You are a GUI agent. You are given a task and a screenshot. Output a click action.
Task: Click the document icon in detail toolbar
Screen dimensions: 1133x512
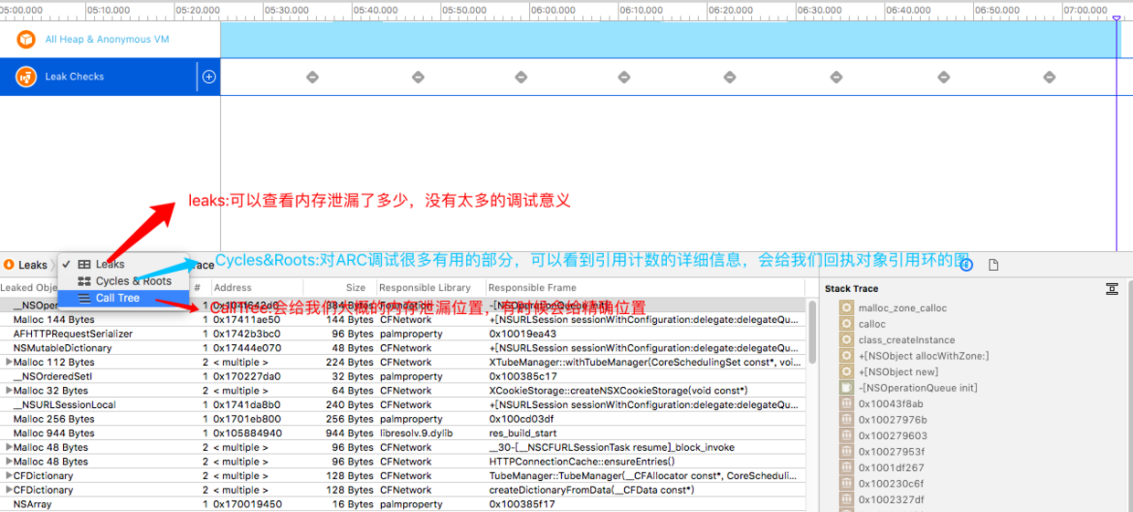tap(993, 265)
